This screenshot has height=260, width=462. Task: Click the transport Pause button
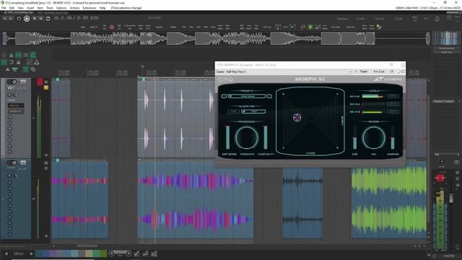click(41, 19)
